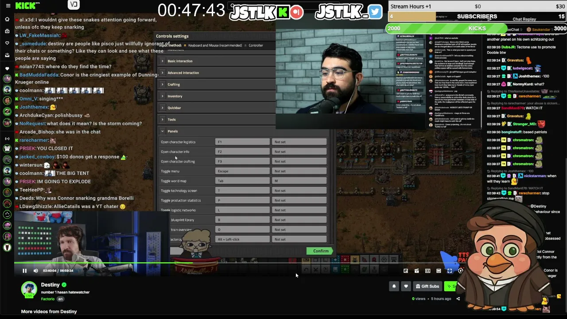Edit the F1 keybind for Open character logistics
Screen dimensions: 567x319
pos(242,142)
